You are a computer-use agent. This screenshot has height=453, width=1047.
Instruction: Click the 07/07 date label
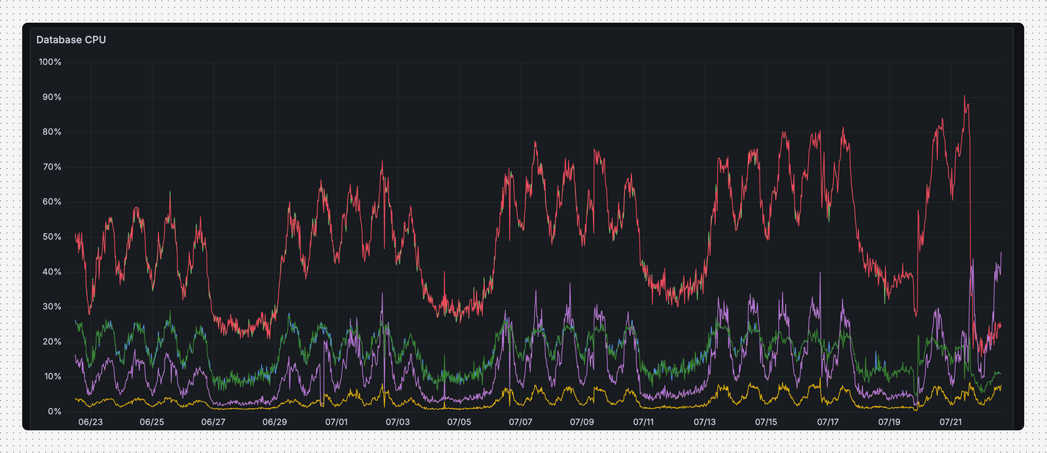pos(521,422)
